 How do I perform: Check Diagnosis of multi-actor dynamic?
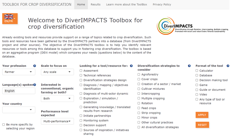(81, 94)
